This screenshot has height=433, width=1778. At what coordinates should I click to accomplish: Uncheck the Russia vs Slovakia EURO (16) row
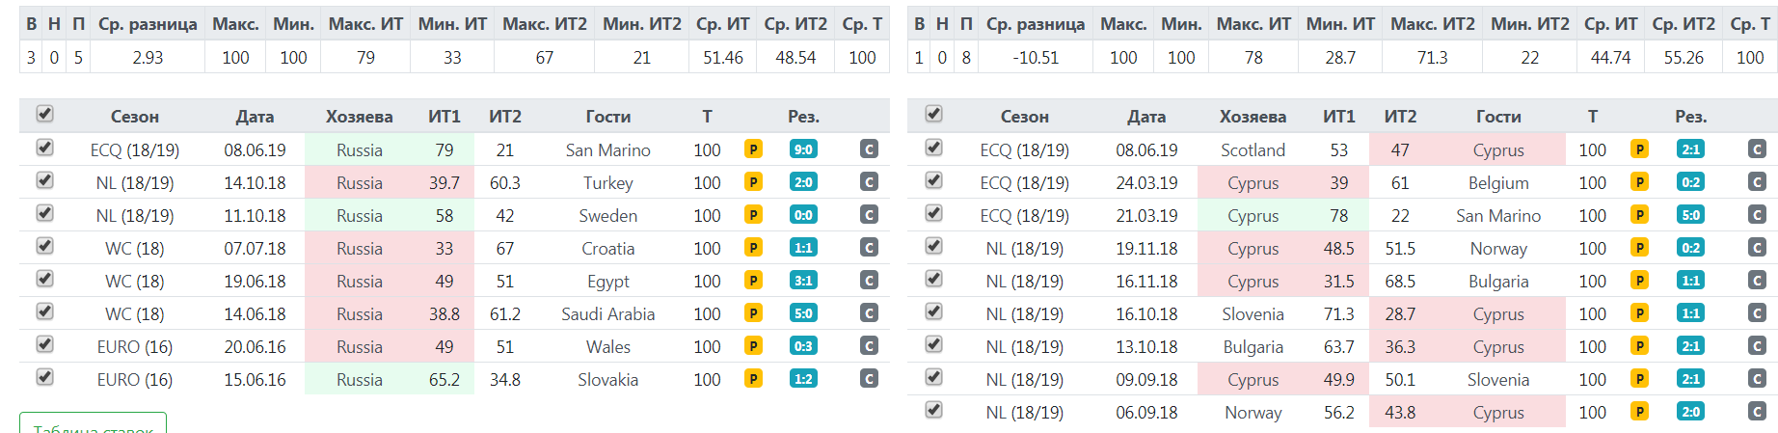pos(44,377)
